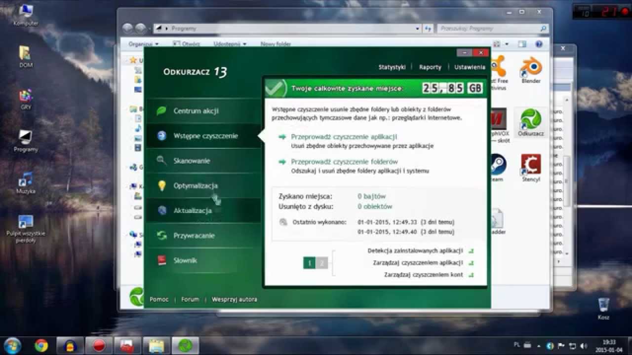Image resolution: width=632 pixels, height=355 pixels.
Task: Click the Blender shortcut in Explorer
Action: [531, 70]
